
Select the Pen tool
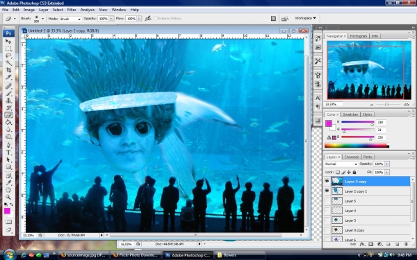coord(8,146)
